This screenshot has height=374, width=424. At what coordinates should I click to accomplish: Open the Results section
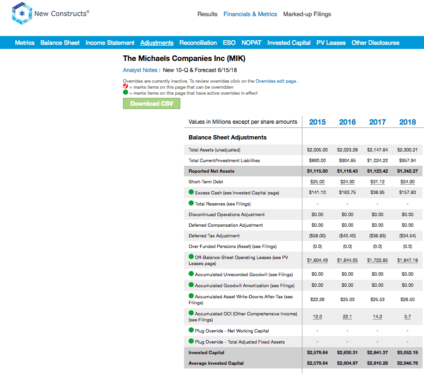(x=208, y=14)
